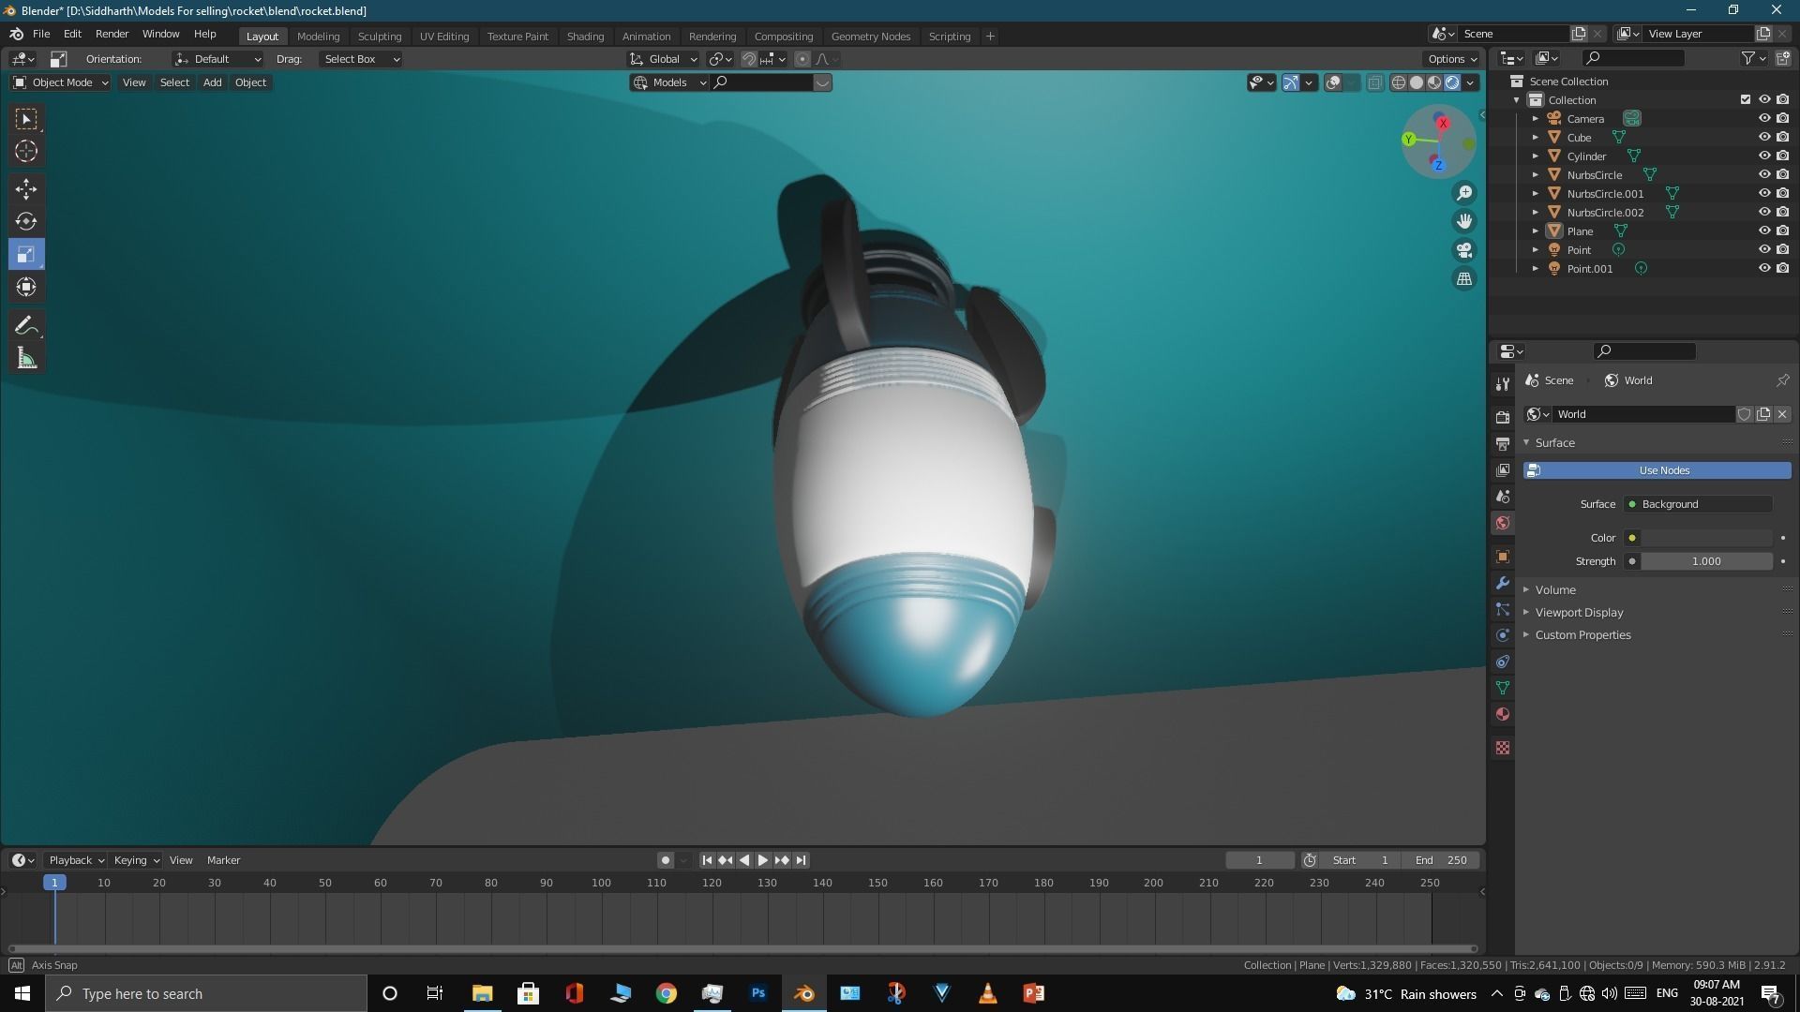The width and height of the screenshot is (1800, 1012).
Task: Click the 3D Cursor tool
Action: click(26, 151)
